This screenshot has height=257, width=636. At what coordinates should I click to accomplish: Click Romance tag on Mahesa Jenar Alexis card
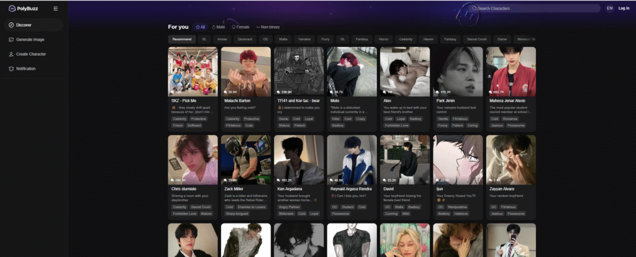point(511,119)
